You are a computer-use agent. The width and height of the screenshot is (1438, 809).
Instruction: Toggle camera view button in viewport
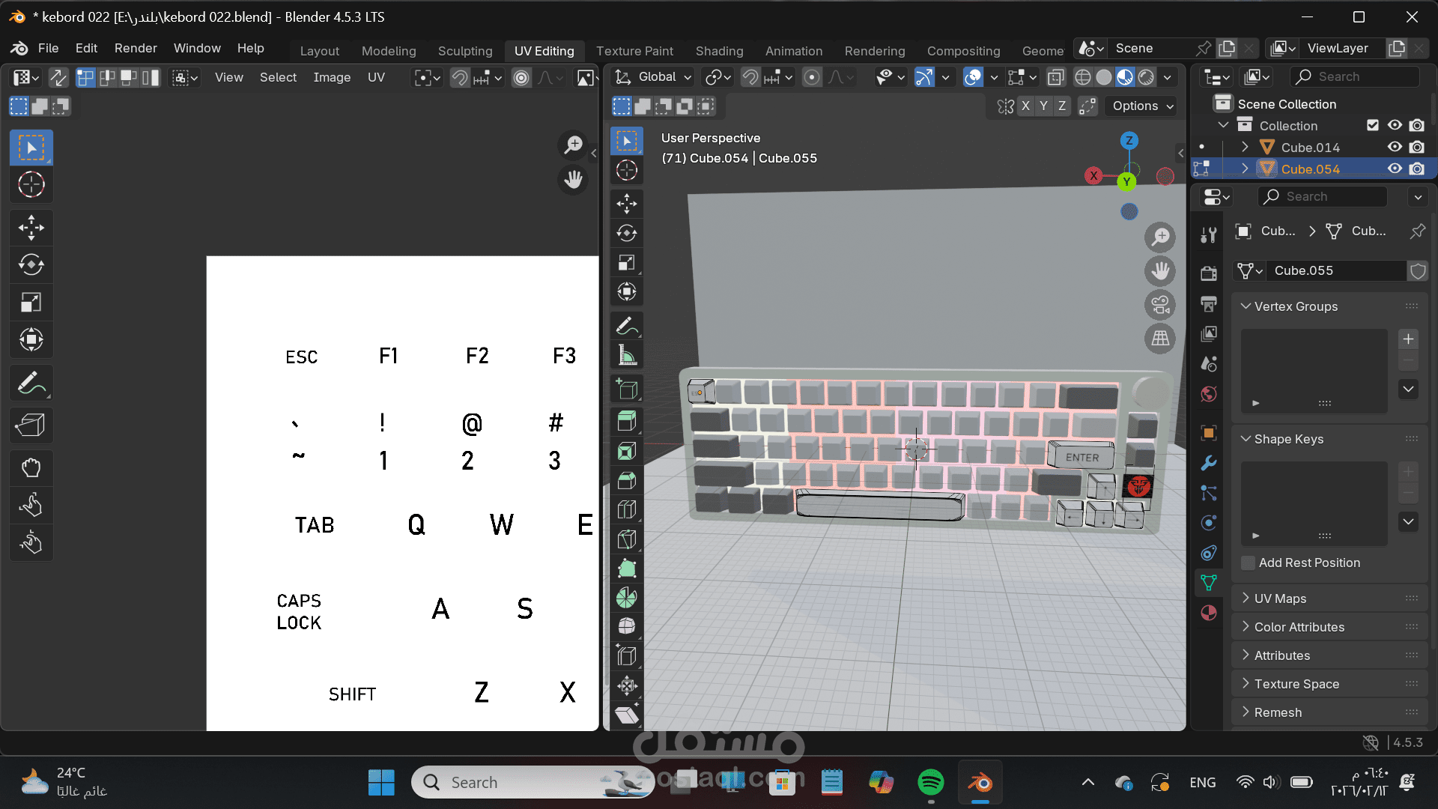pos(1160,305)
